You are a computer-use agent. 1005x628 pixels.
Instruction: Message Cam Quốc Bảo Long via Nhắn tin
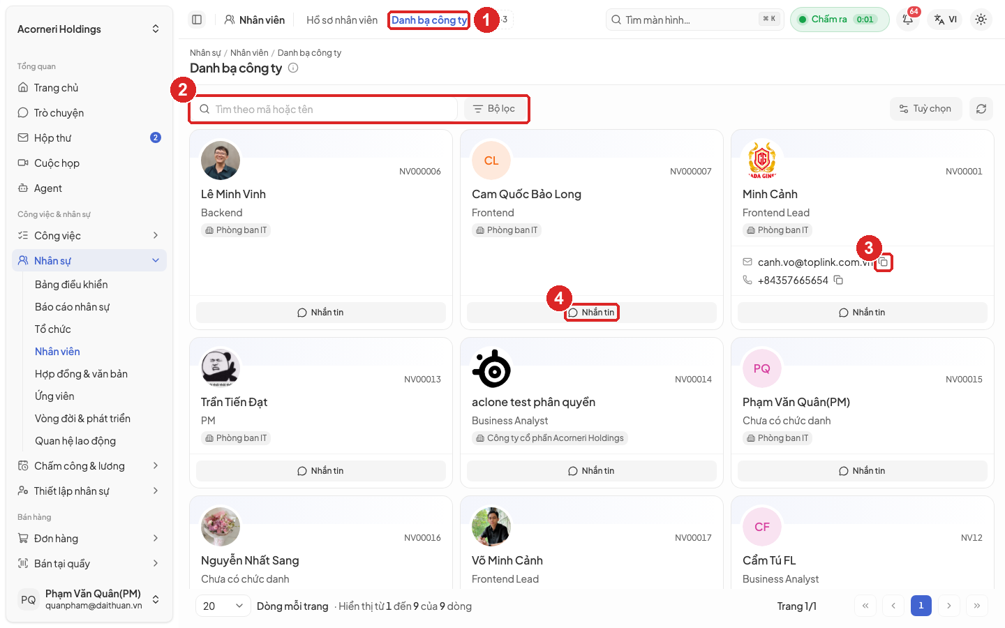coord(592,313)
